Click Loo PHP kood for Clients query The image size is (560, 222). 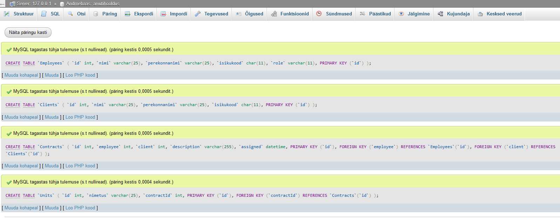(80, 117)
